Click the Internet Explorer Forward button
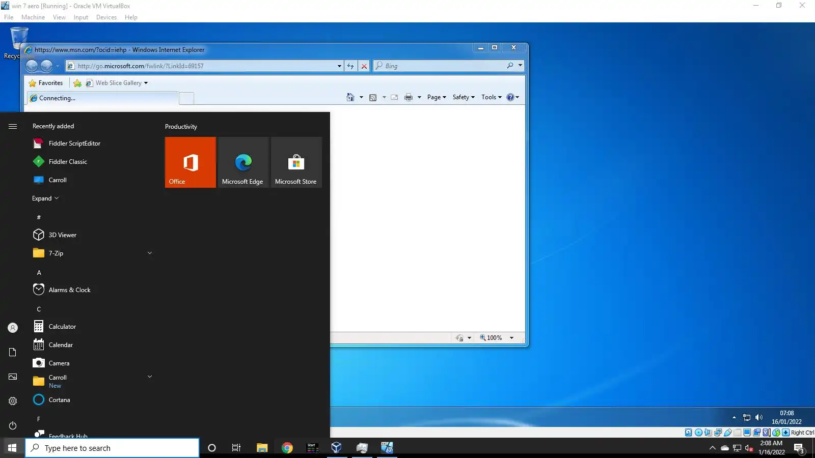 coord(46,66)
